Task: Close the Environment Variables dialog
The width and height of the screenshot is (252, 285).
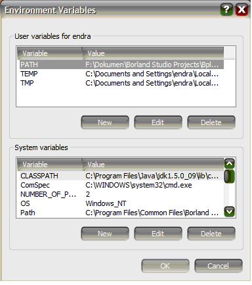Action: 241,9
